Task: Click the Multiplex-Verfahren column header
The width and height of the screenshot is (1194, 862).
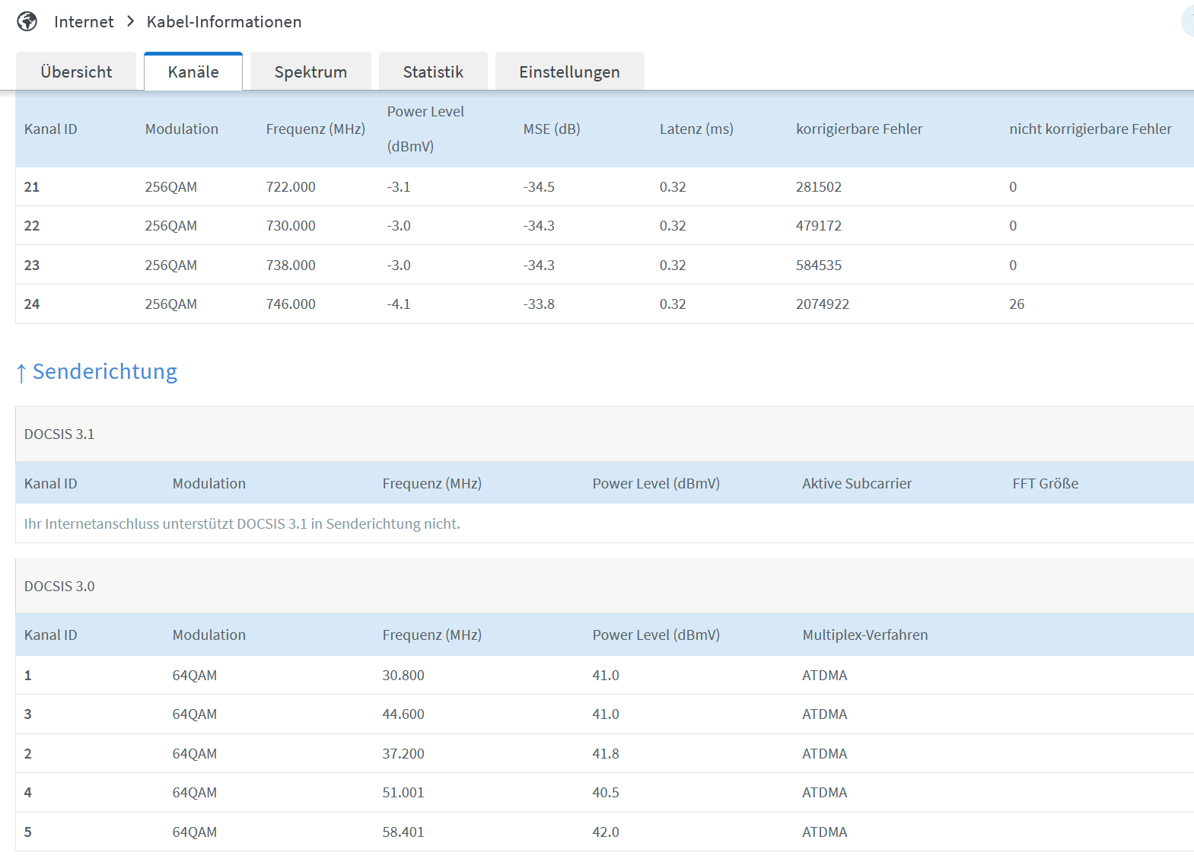Action: click(x=865, y=635)
